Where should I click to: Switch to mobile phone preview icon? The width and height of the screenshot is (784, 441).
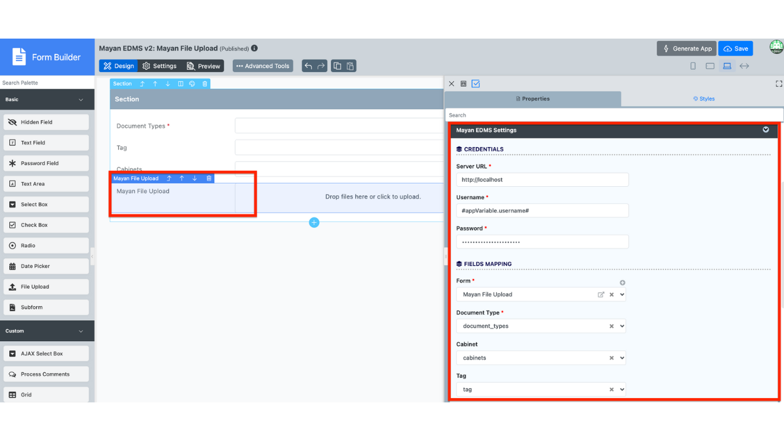(693, 66)
